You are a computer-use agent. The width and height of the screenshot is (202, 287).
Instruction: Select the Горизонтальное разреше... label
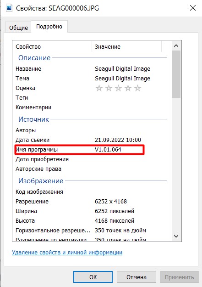point(53,231)
